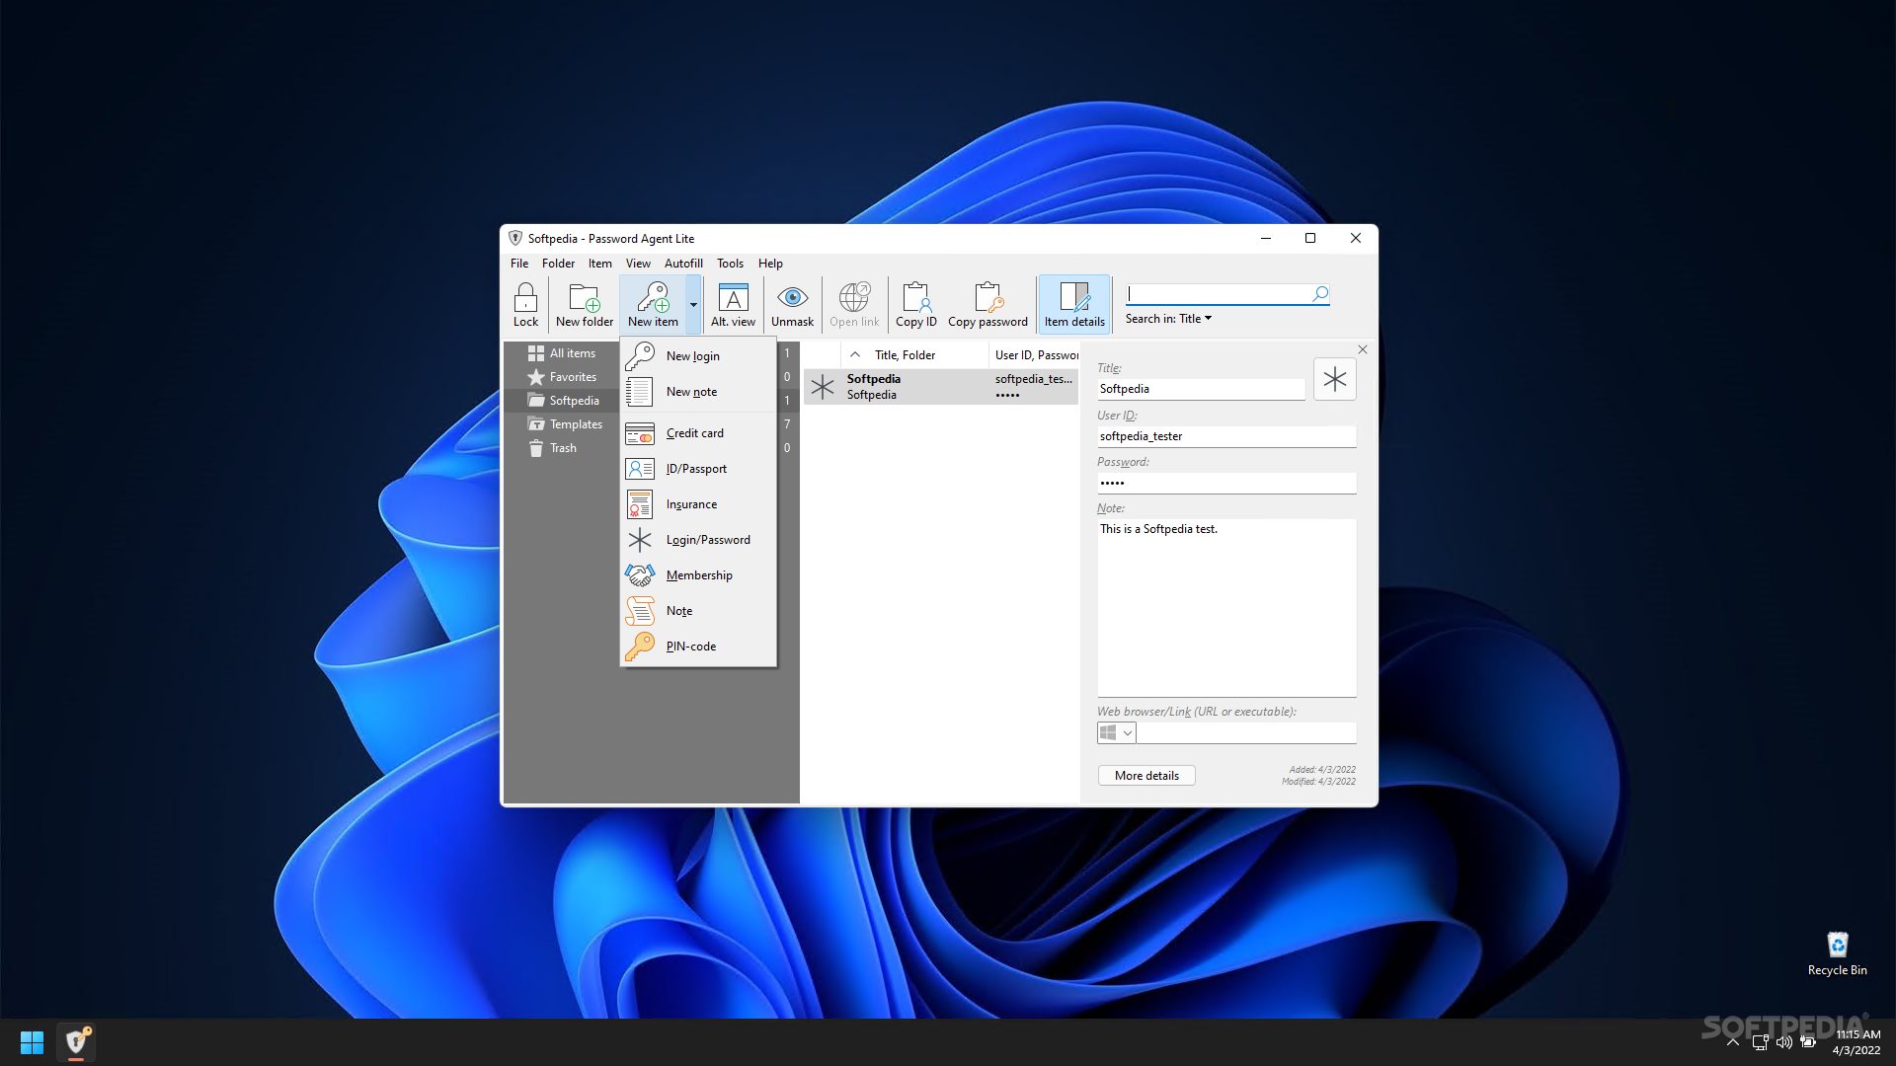
Task: Choose PIN-code template
Action: click(698, 647)
